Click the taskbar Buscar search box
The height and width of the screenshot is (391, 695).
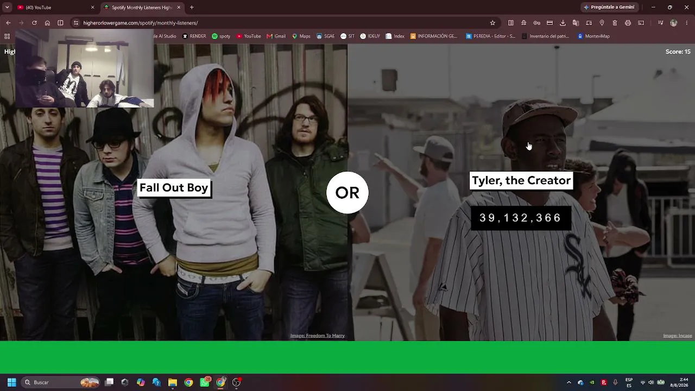click(x=61, y=382)
